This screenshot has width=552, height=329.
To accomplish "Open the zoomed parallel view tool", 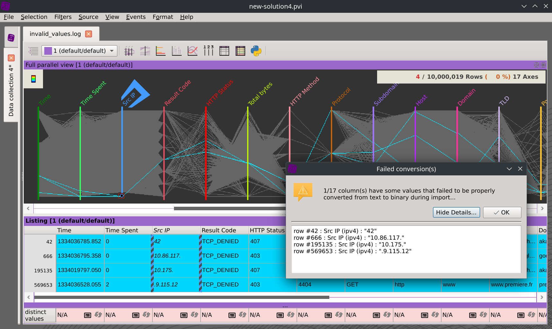I will tap(145, 51).
